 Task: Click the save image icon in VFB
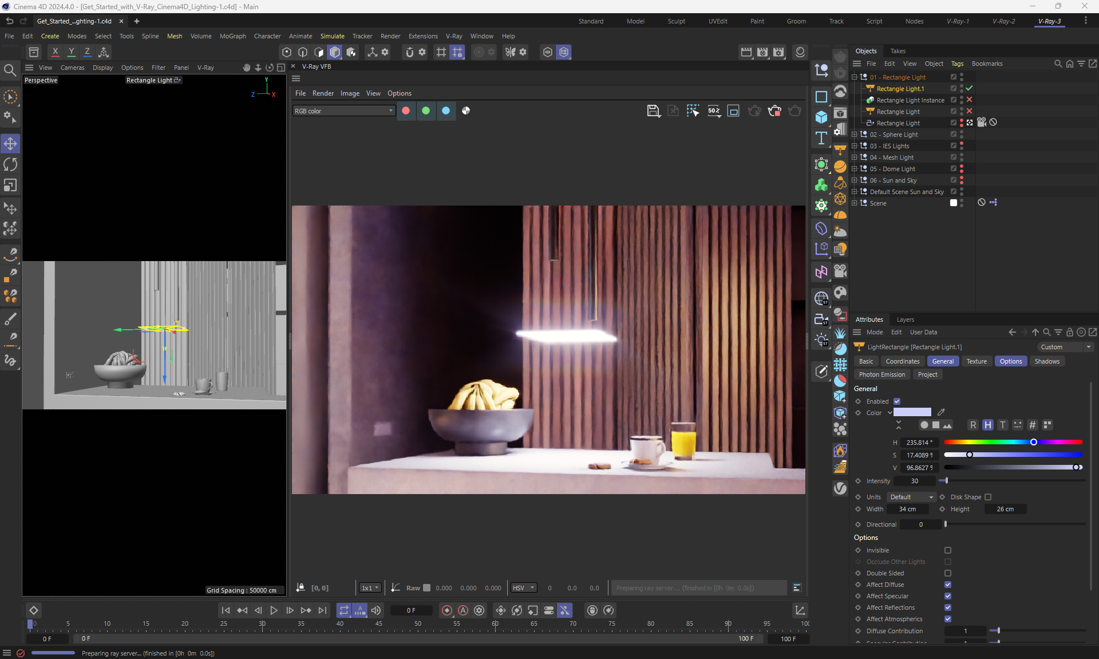(x=653, y=111)
